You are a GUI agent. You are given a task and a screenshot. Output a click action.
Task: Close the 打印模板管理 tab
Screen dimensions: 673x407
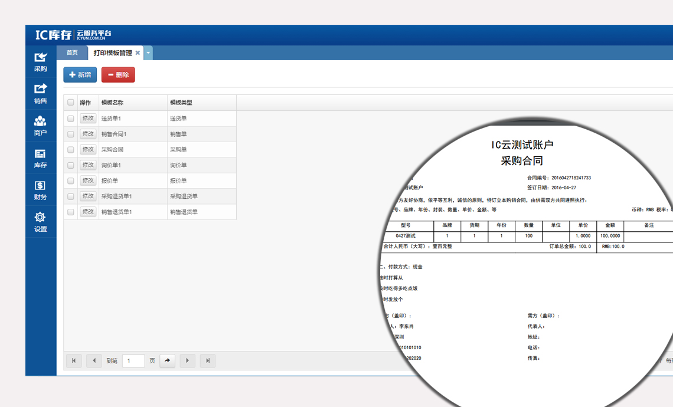click(x=138, y=53)
